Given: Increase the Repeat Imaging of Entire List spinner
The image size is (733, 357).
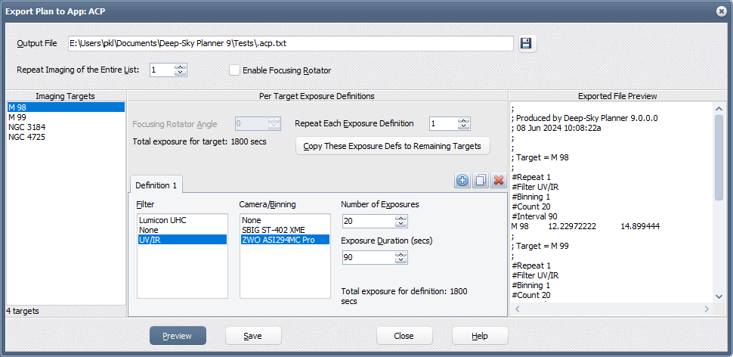Looking at the screenshot, I should (x=180, y=67).
